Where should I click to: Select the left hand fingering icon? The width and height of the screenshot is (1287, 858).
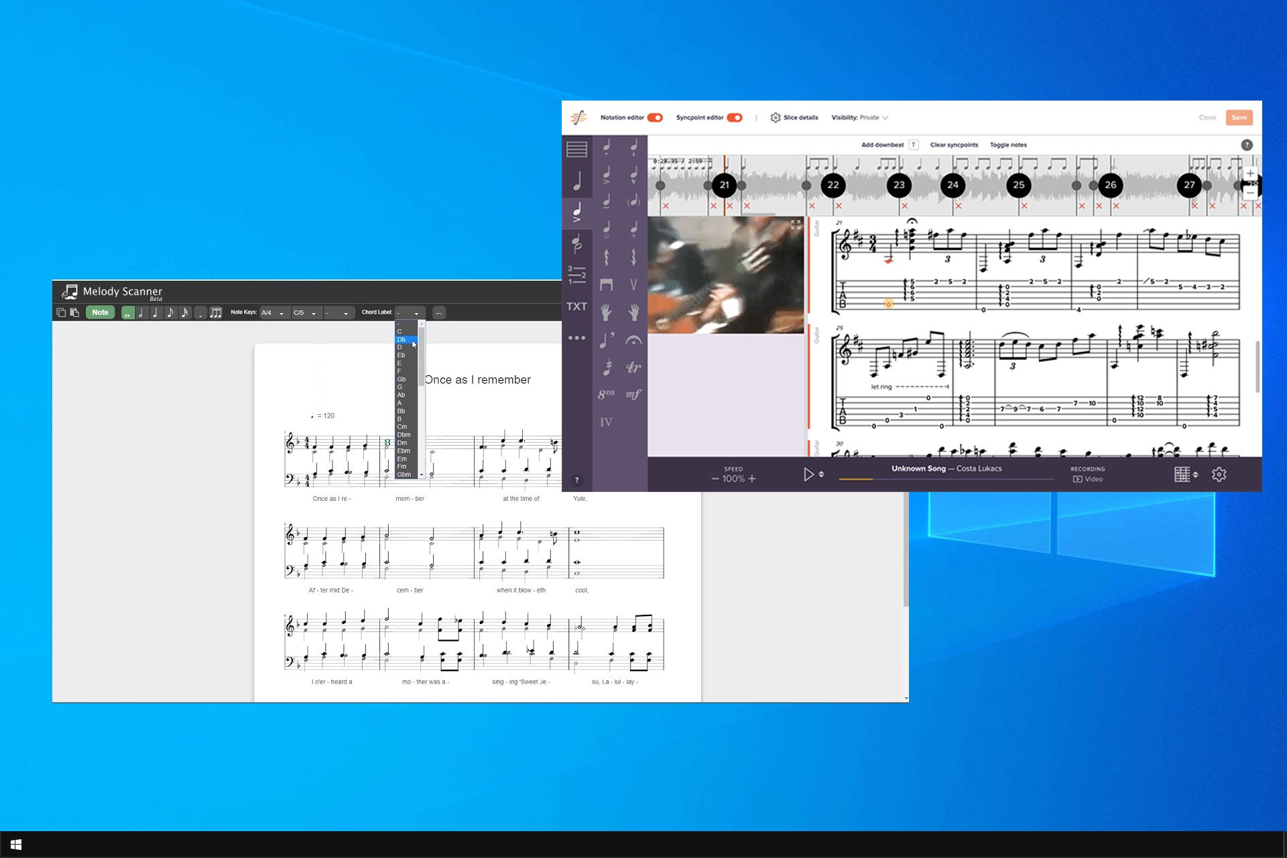pyautogui.click(x=606, y=312)
